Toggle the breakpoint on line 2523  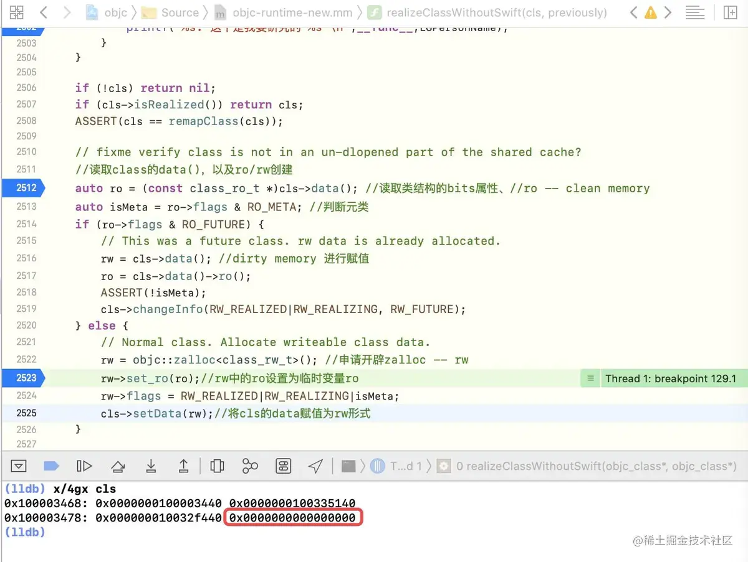pyautogui.click(x=22, y=378)
